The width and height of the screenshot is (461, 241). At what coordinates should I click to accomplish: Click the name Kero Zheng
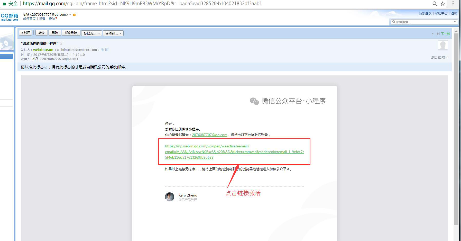pos(188,195)
